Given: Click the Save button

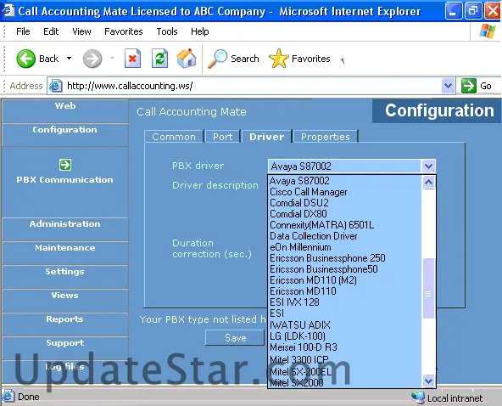Looking at the screenshot, I should 236,338.
